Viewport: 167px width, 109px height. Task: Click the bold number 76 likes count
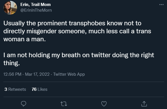point(34,89)
